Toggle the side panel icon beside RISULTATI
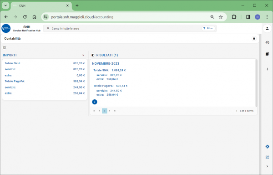This screenshot has width=273, height=175. coord(93,55)
